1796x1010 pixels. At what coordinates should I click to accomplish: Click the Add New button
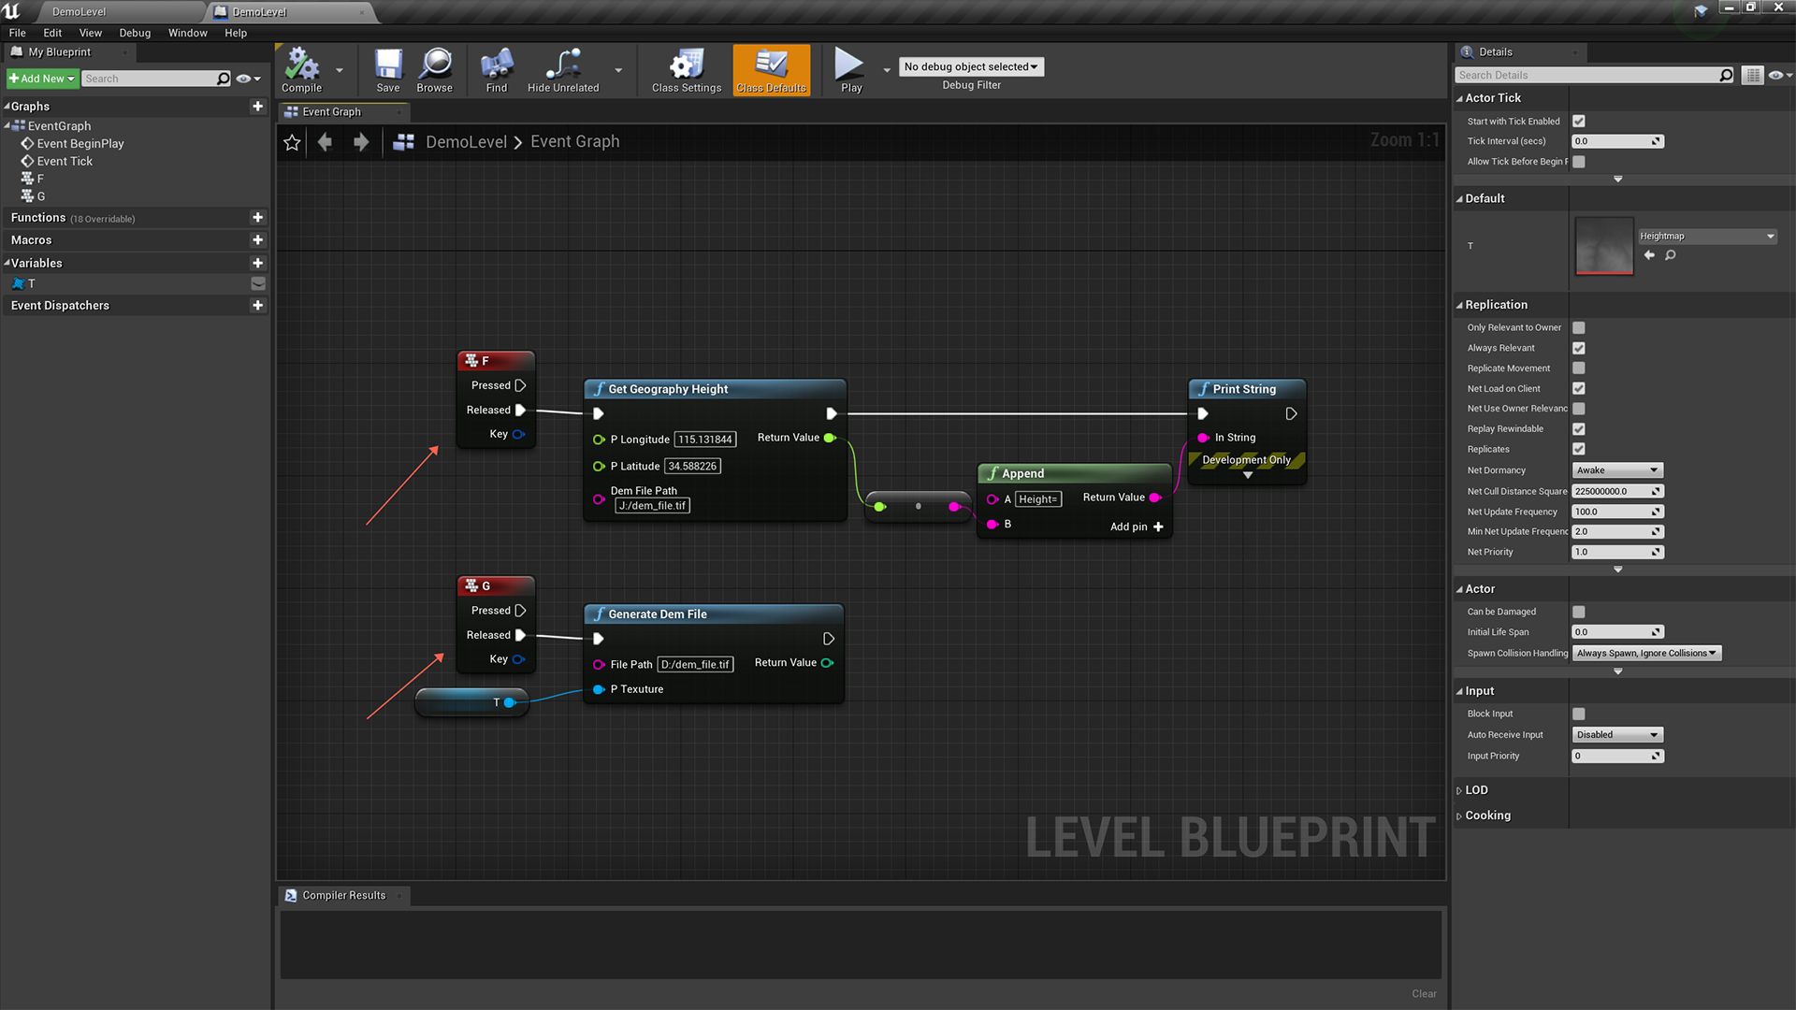[42, 79]
